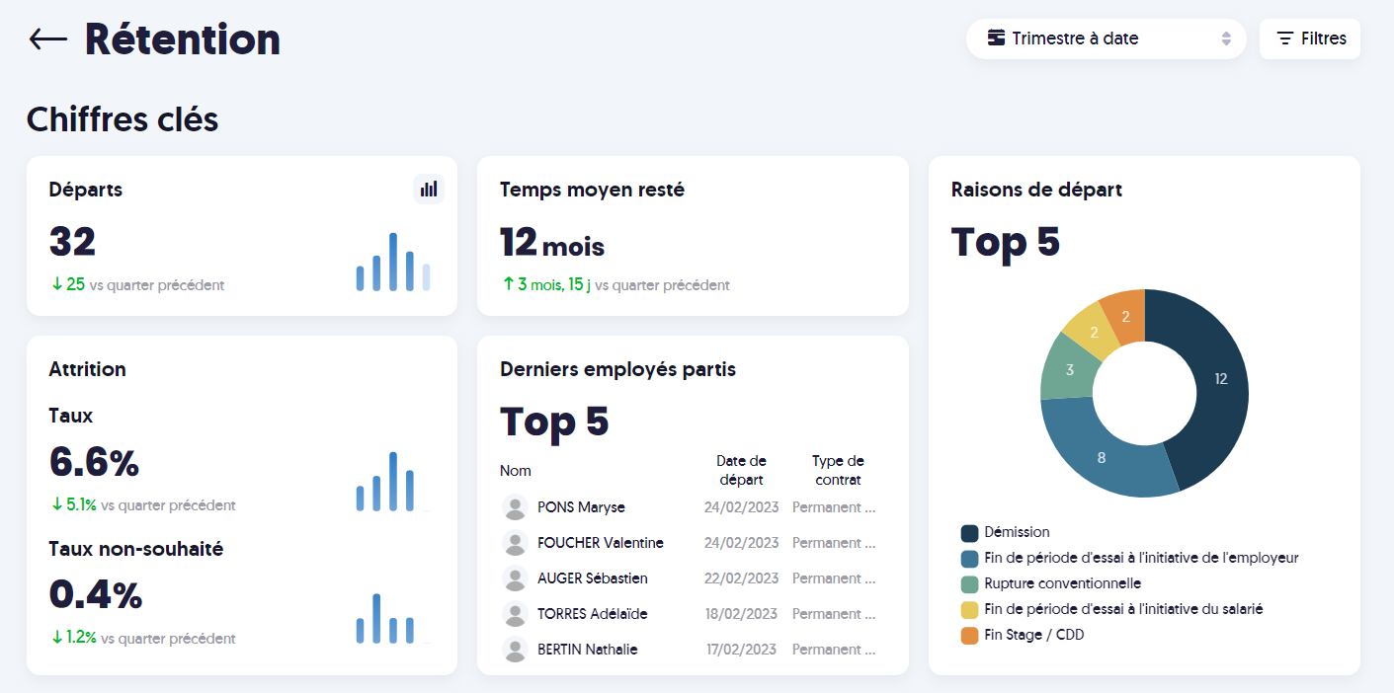
Task: Expand the truncated contract type for AUGER Sébastien
Action: point(832,577)
